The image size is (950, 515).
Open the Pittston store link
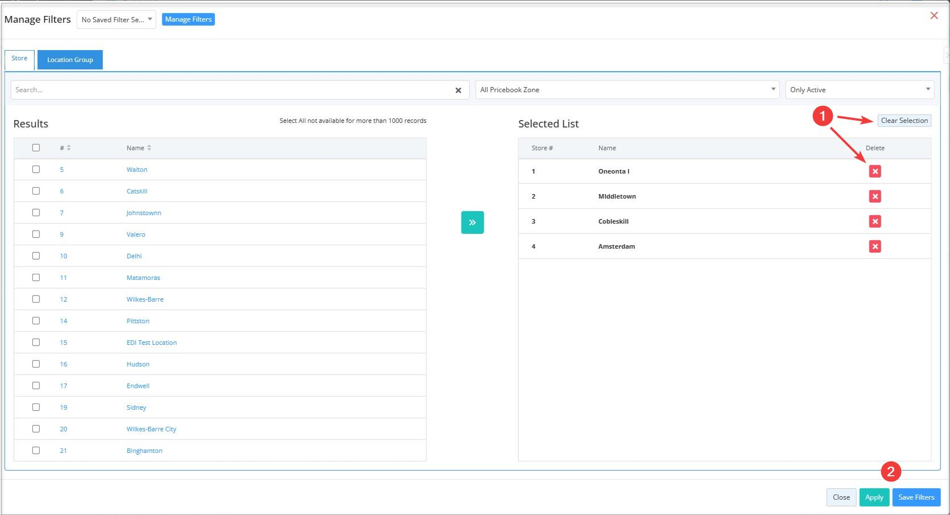pos(138,321)
